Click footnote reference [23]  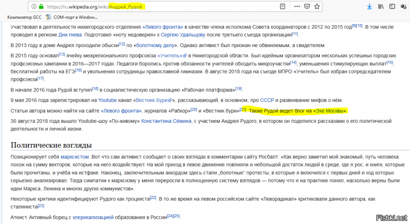pyautogui.click(x=41, y=206)
